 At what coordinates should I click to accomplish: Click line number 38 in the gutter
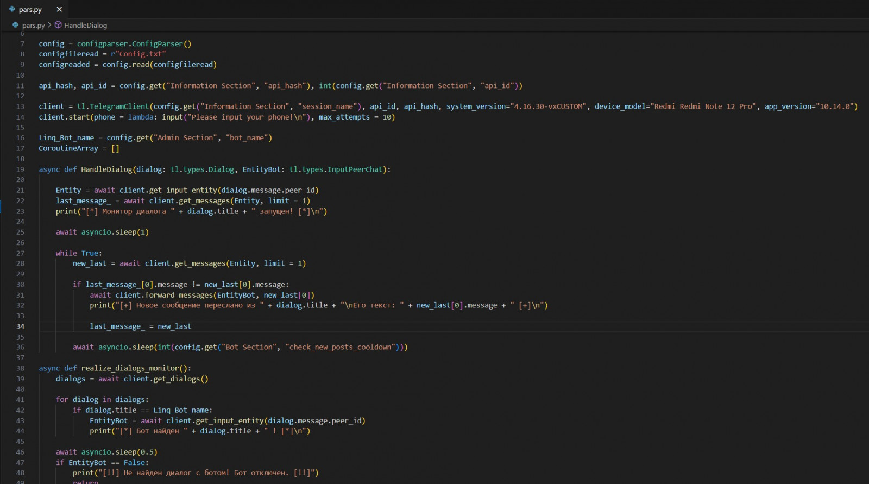(20, 368)
